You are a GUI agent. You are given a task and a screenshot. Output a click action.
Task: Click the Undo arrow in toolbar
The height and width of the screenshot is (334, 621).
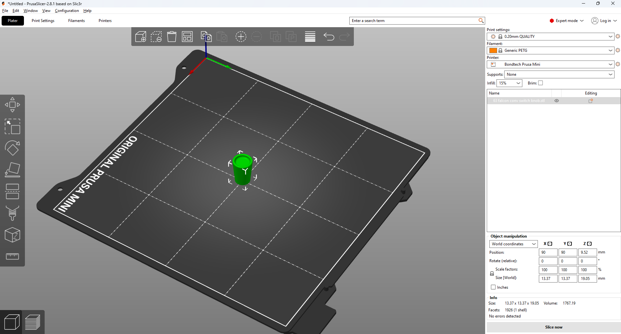(x=329, y=37)
